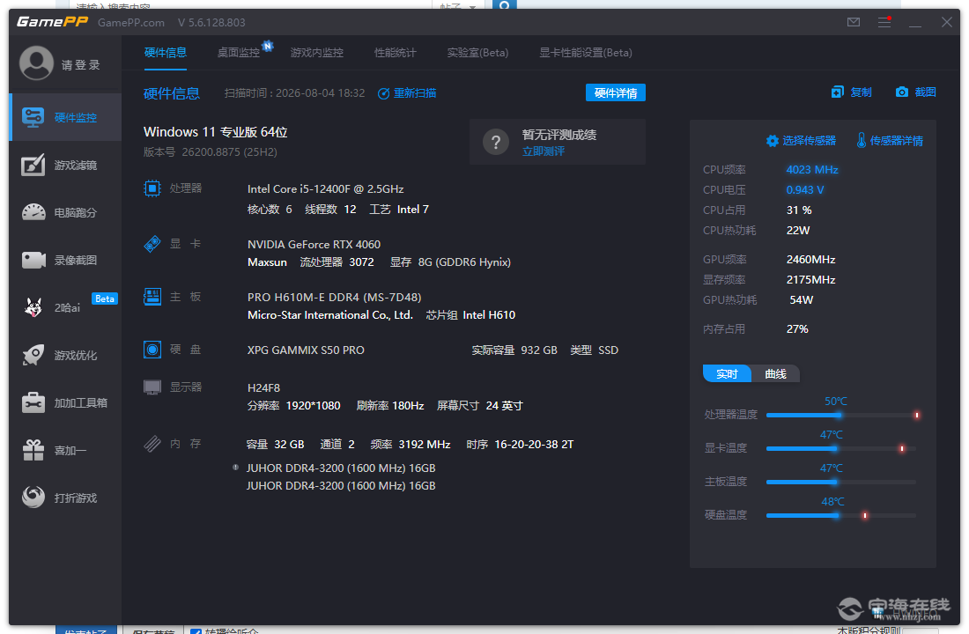
Task: Click the 内存 memory icon
Action: pyautogui.click(x=152, y=444)
